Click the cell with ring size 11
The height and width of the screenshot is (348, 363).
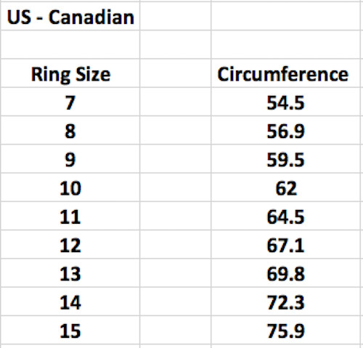pyautogui.click(x=70, y=216)
